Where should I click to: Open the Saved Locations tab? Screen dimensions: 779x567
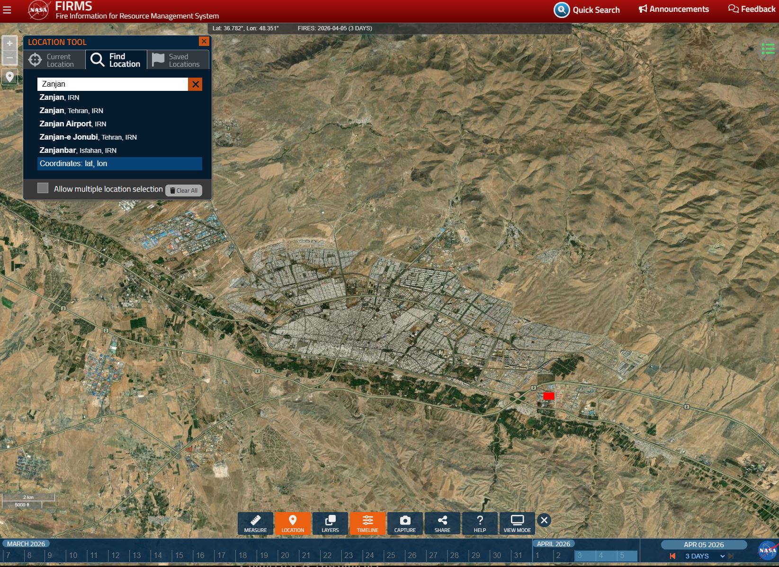tap(178, 60)
